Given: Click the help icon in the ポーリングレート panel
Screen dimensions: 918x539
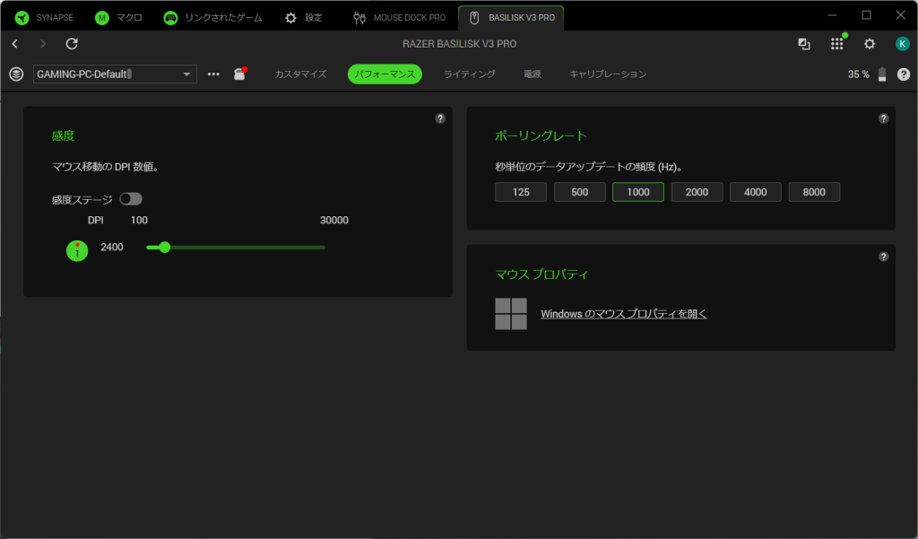Looking at the screenshot, I should pyautogui.click(x=883, y=118).
